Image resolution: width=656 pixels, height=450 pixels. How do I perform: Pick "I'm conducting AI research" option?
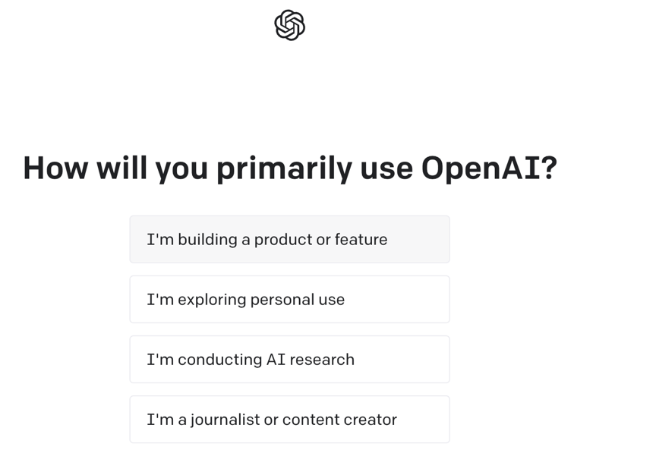tap(289, 359)
